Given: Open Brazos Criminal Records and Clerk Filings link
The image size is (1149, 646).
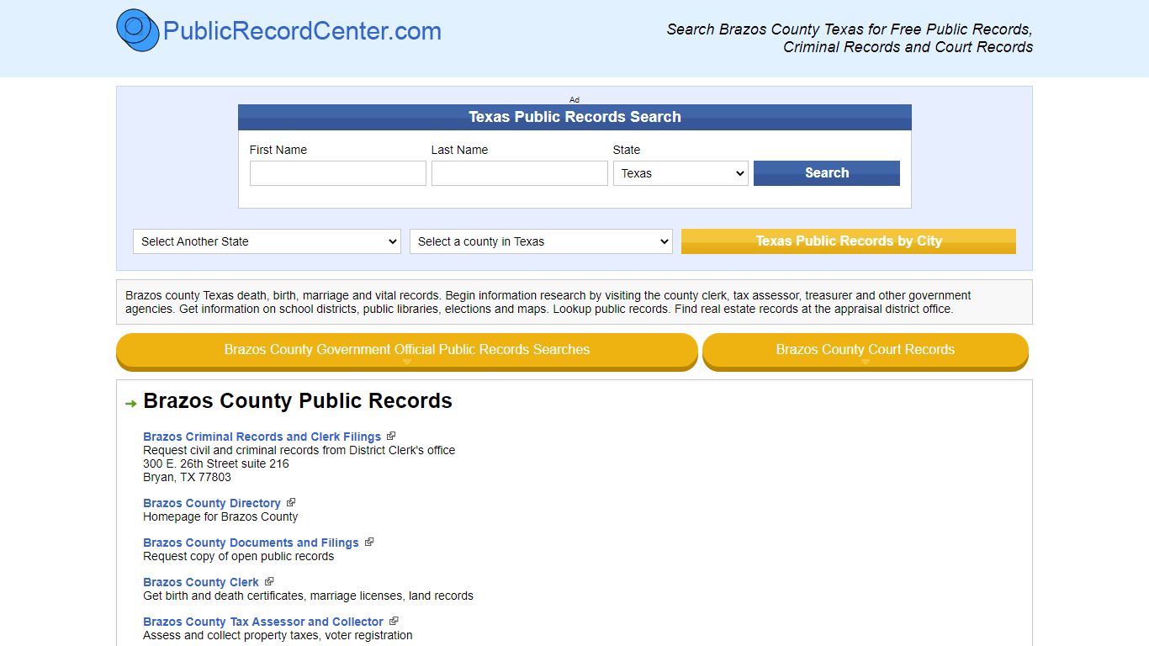Looking at the screenshot, I should pyautogui.click(x=262, y=437).
